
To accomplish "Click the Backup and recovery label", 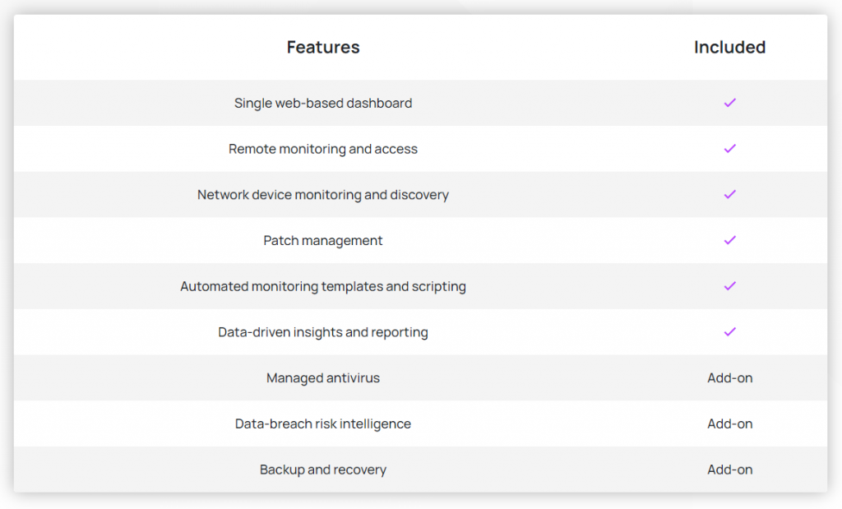I will [323, 470].
